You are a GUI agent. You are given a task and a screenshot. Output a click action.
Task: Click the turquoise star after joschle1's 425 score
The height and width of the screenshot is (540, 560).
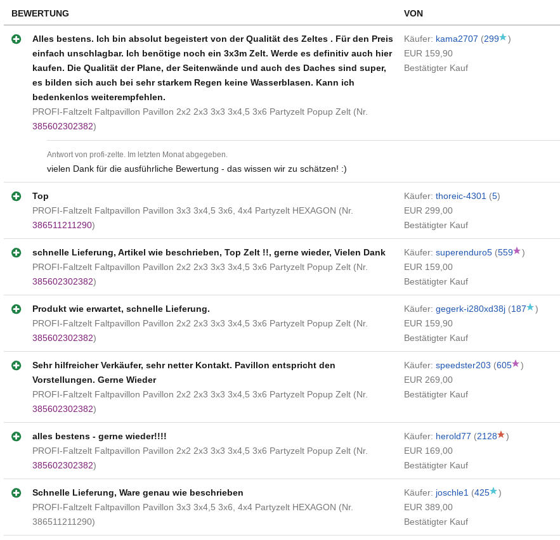493,491
